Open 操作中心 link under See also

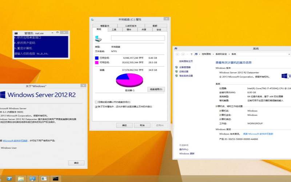point(184,150)
